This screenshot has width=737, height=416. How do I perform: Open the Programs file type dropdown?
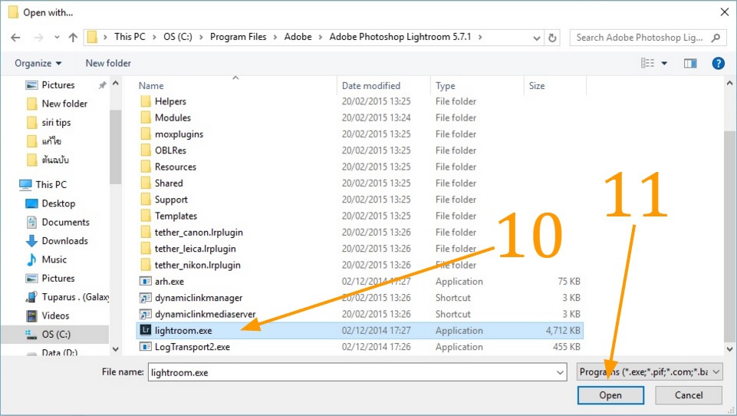pos(649,371)
